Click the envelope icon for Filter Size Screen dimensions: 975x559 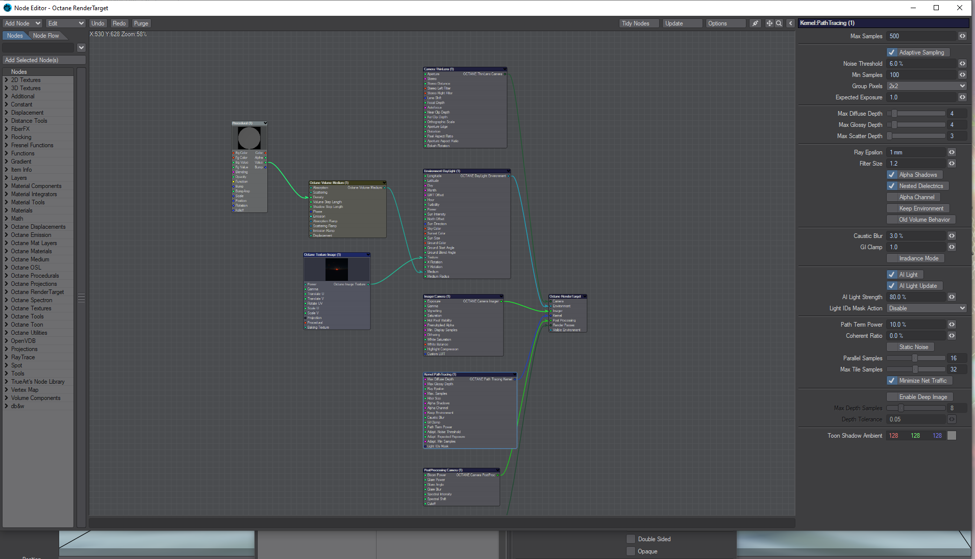coord(952,164)
